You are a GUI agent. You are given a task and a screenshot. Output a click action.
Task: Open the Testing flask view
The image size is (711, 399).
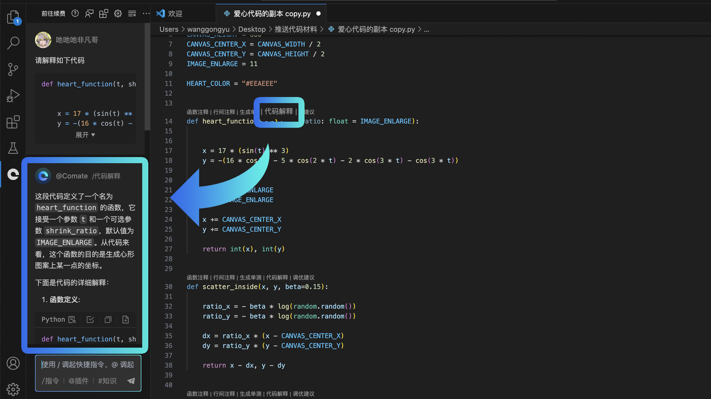[x=13, y=148]
